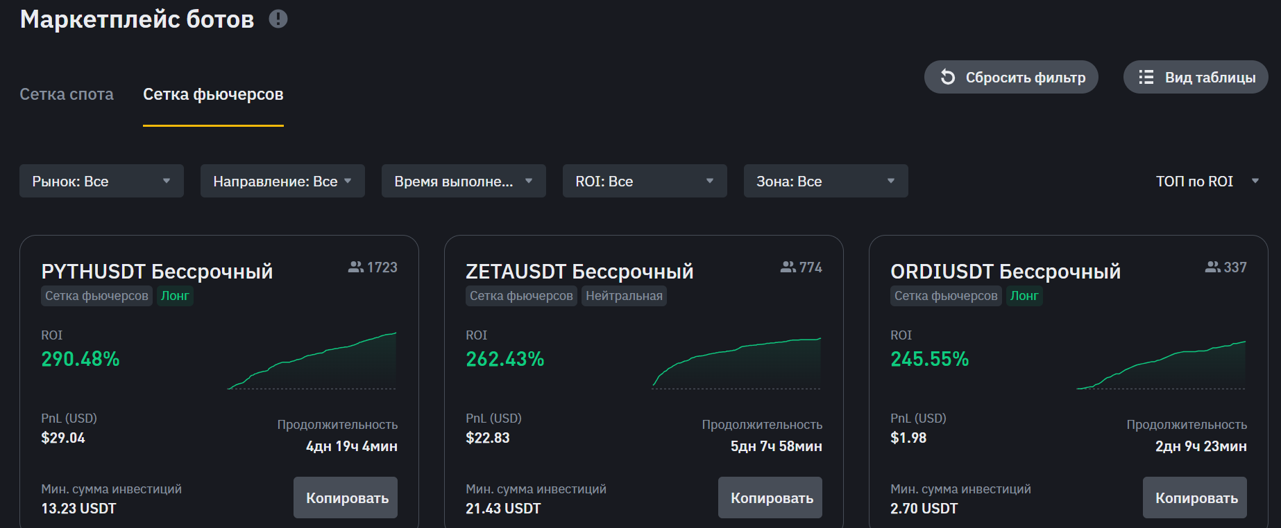Screen dimensions: 1281x528
Task: Switch to the Сетка спота tab
Action: click(x=67, y=94)
